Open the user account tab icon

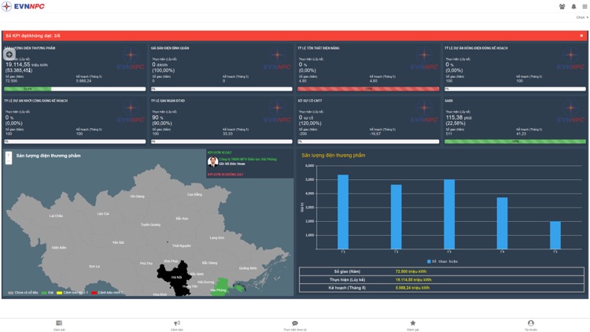click(530, 323)
